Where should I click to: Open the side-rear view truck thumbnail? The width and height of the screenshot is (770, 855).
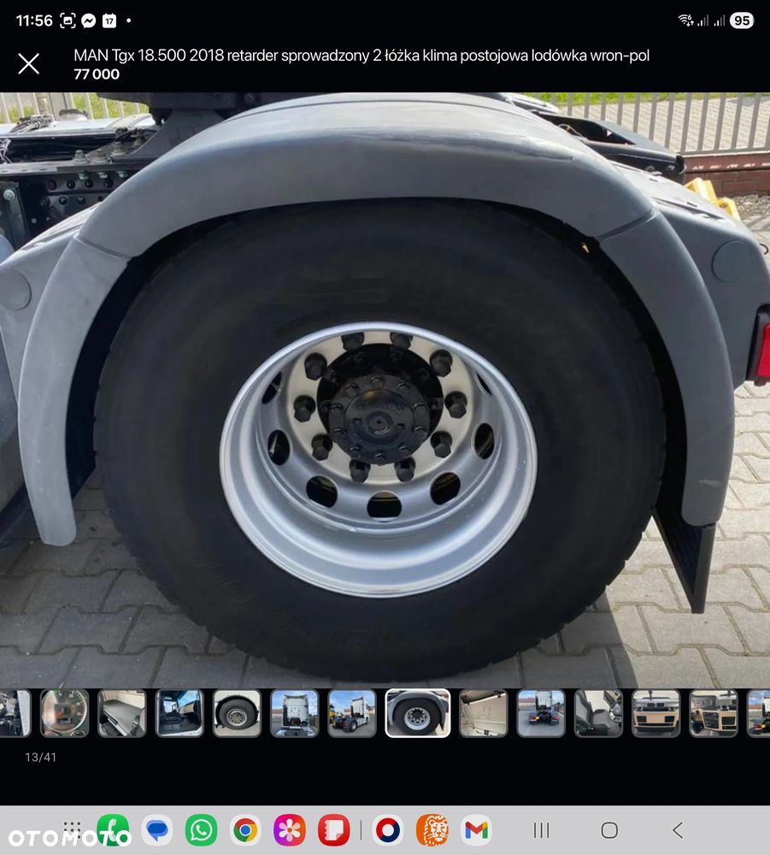pos(352,713)
